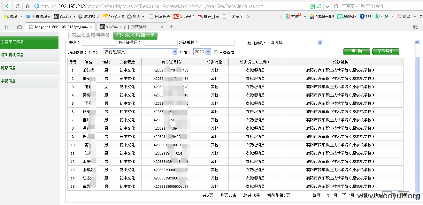The image size is (423, 205).
Task: Click the search magnifier icon
Action: coord(337,6)
